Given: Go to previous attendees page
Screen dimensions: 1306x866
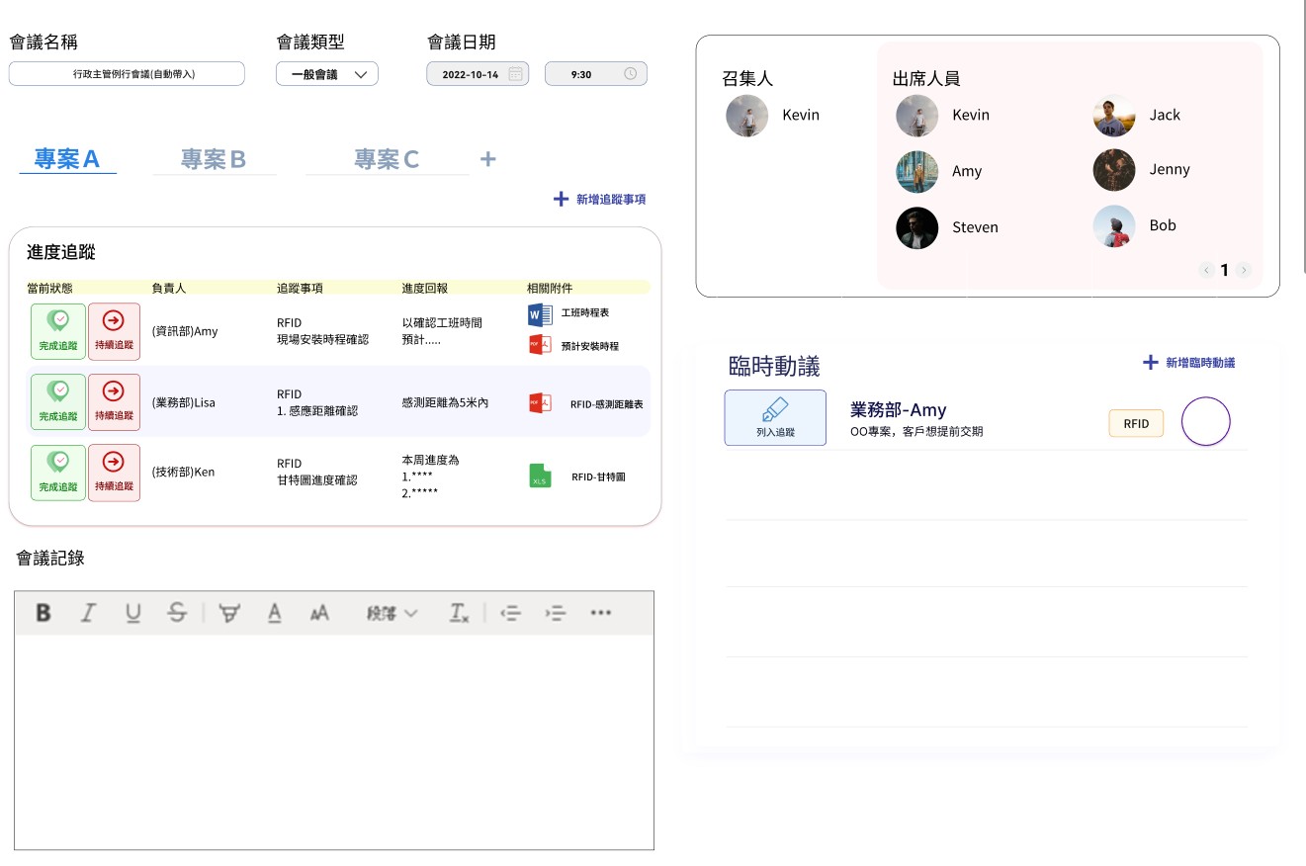Looking at the screenshot, I should pos(1206,270).
